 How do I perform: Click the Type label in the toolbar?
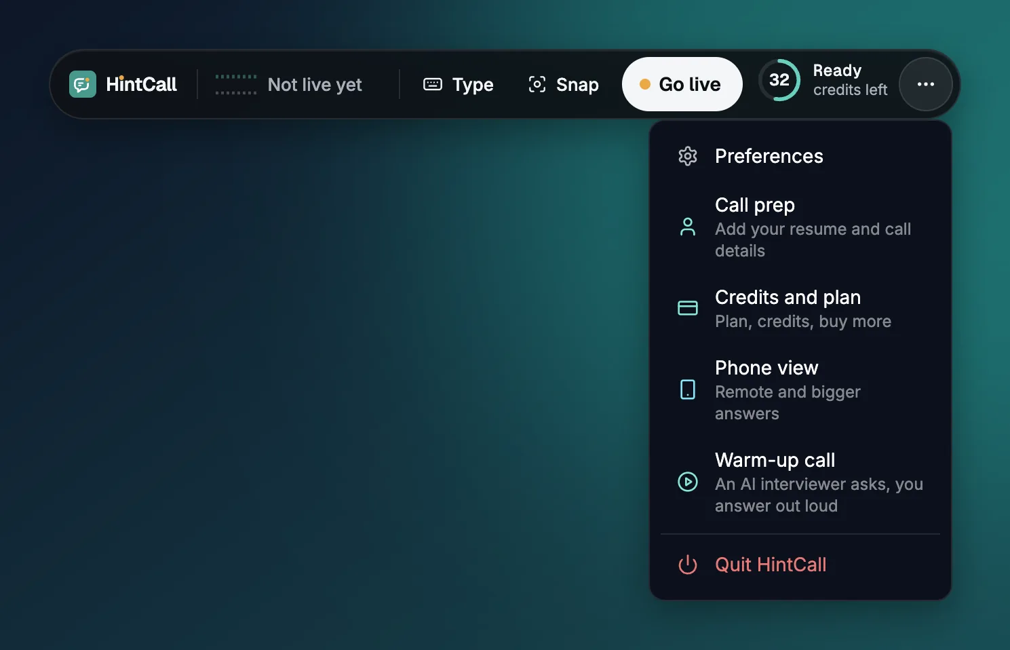coord(473,85)
